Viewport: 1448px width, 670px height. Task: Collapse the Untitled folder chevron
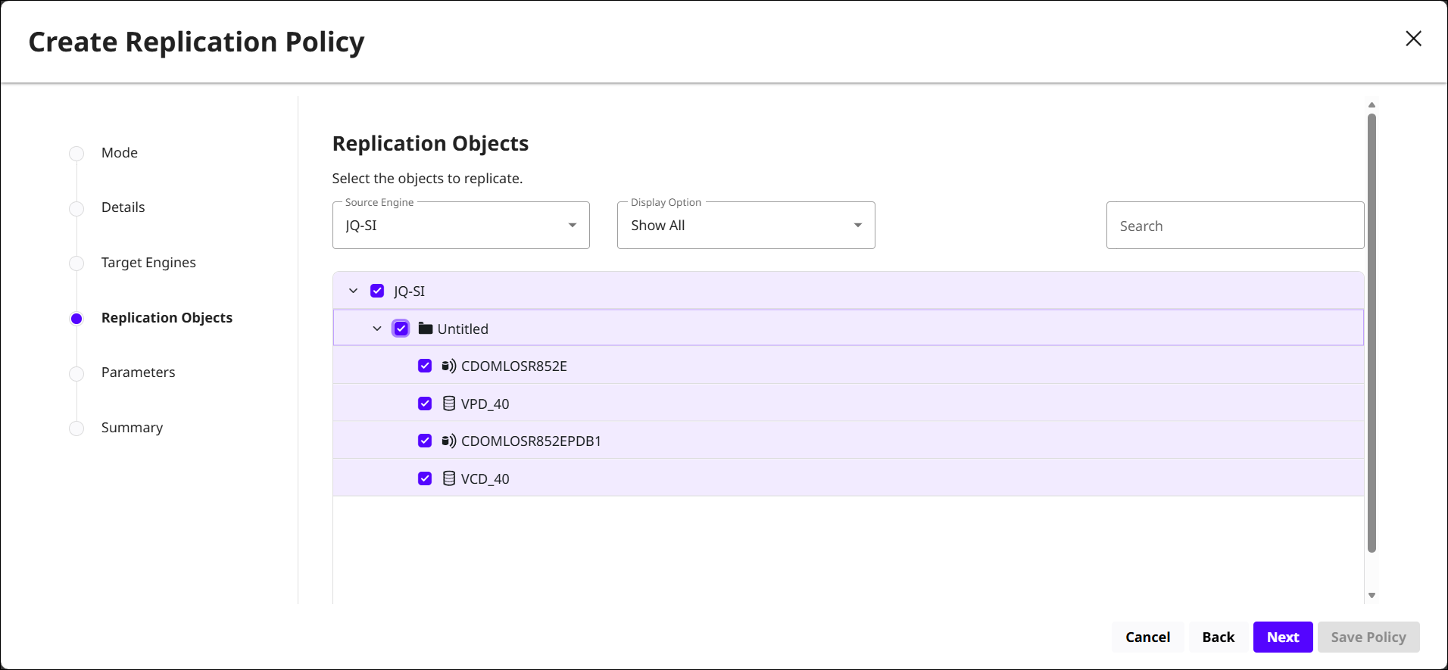point(377,329)
